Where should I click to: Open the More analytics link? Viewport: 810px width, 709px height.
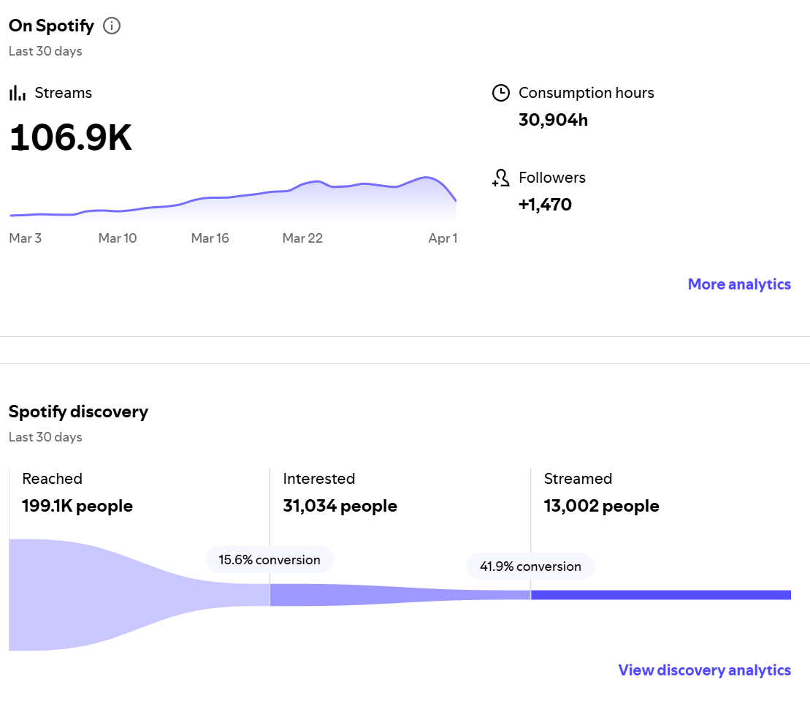pyautogui.click(x=739, y=284)
